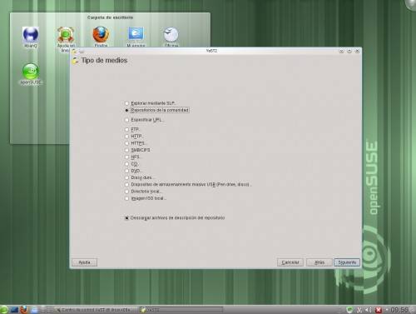Open the KDE application launcher menu

(4, 310)
